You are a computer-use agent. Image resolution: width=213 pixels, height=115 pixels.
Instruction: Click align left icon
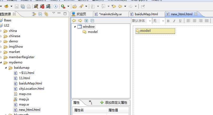(x=188, y=21)
